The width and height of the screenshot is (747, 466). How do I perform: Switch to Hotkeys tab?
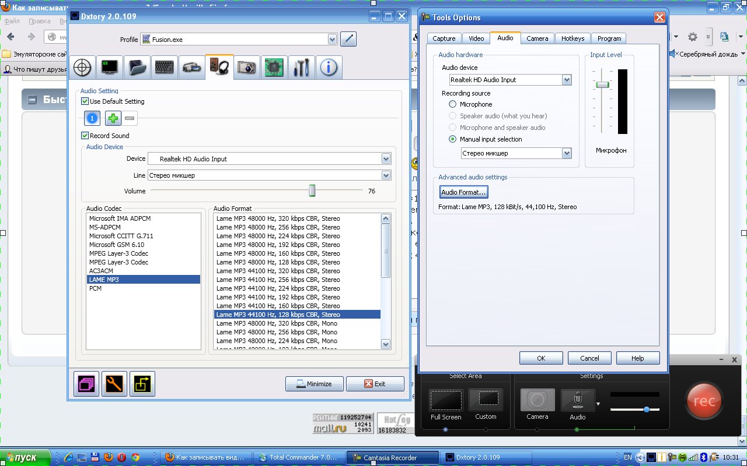click(x=573, y=38)
